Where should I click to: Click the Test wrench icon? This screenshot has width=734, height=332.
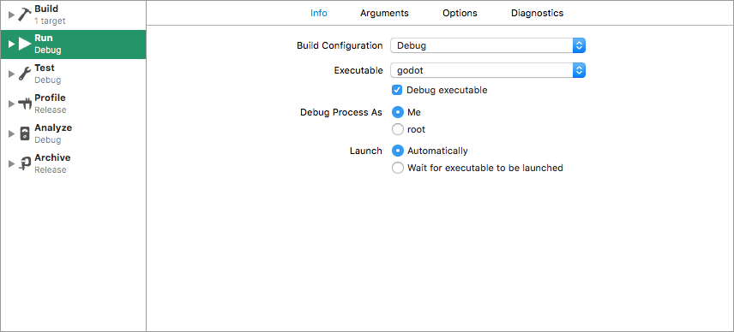tap(25, 74)
